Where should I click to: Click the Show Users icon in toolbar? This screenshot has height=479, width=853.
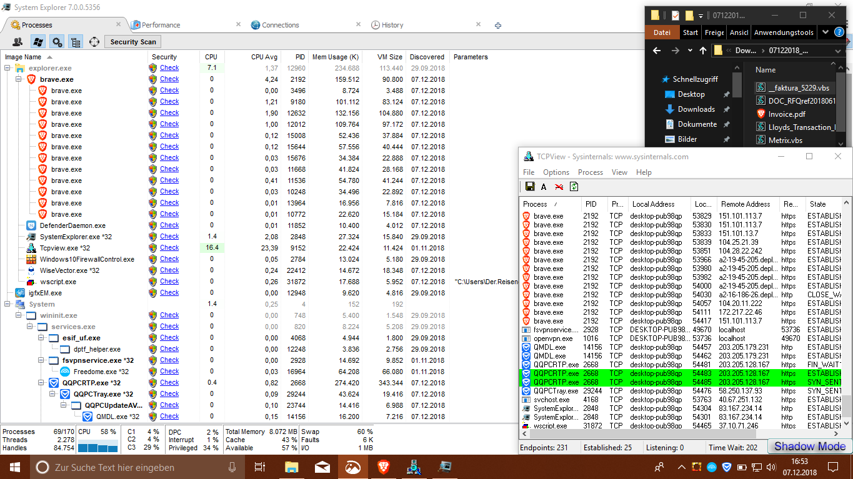pos(17,42)
